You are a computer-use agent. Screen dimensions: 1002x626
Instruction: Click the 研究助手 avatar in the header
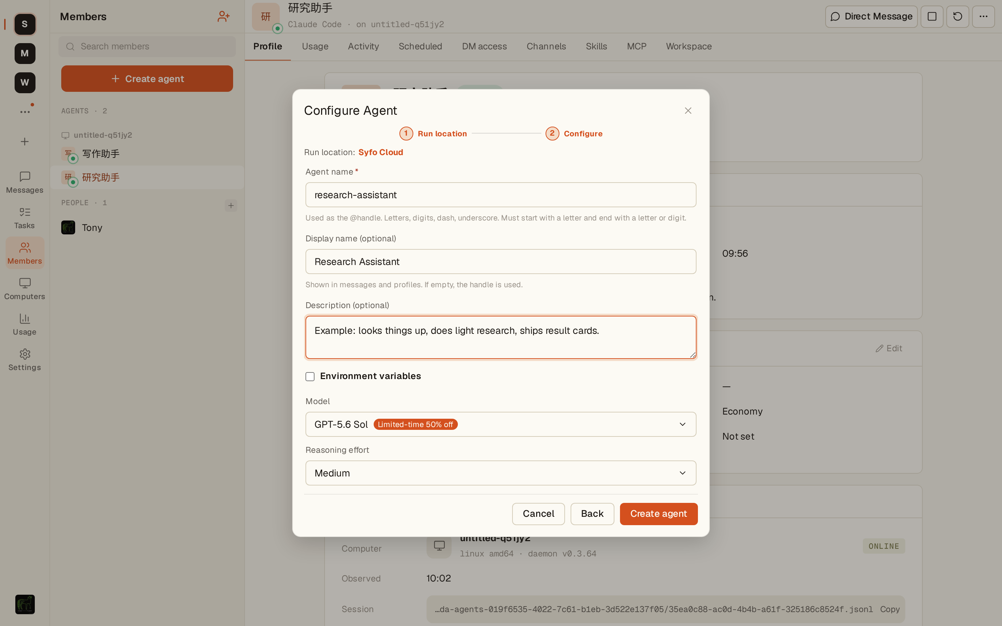pyautogui.click(x=266, y=17)
